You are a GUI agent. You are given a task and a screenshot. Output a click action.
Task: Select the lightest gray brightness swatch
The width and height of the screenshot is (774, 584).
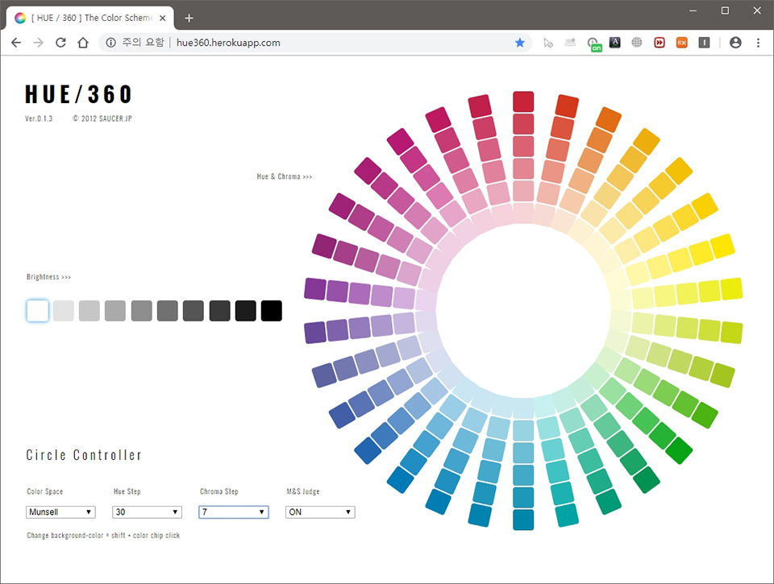click(64, 311)
